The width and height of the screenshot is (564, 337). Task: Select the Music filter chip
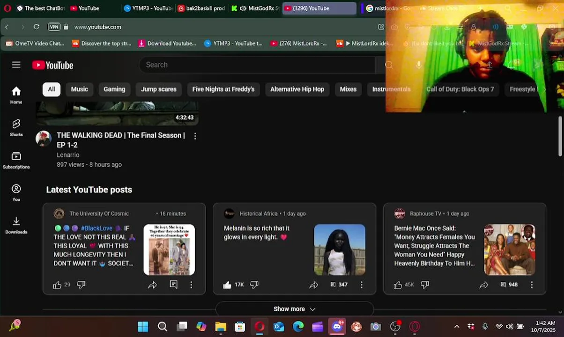(x=79, y=89)
